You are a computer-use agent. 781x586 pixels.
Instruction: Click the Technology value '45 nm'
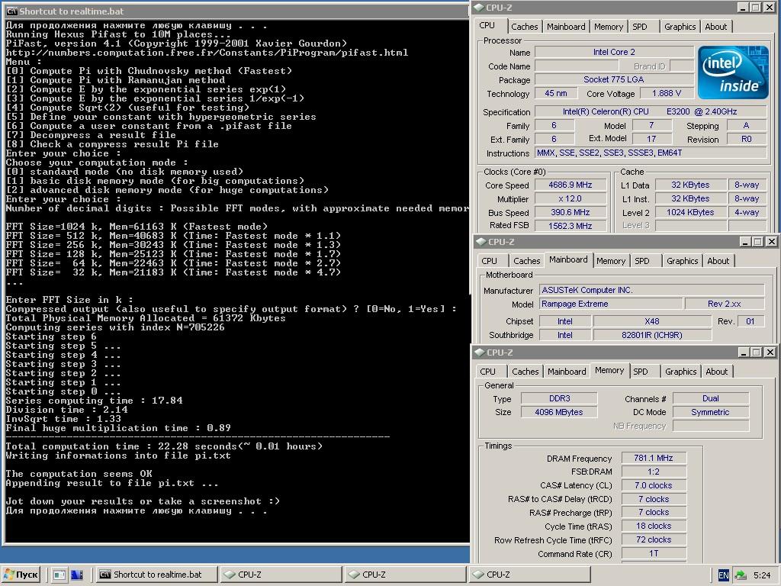pos(556,93)
